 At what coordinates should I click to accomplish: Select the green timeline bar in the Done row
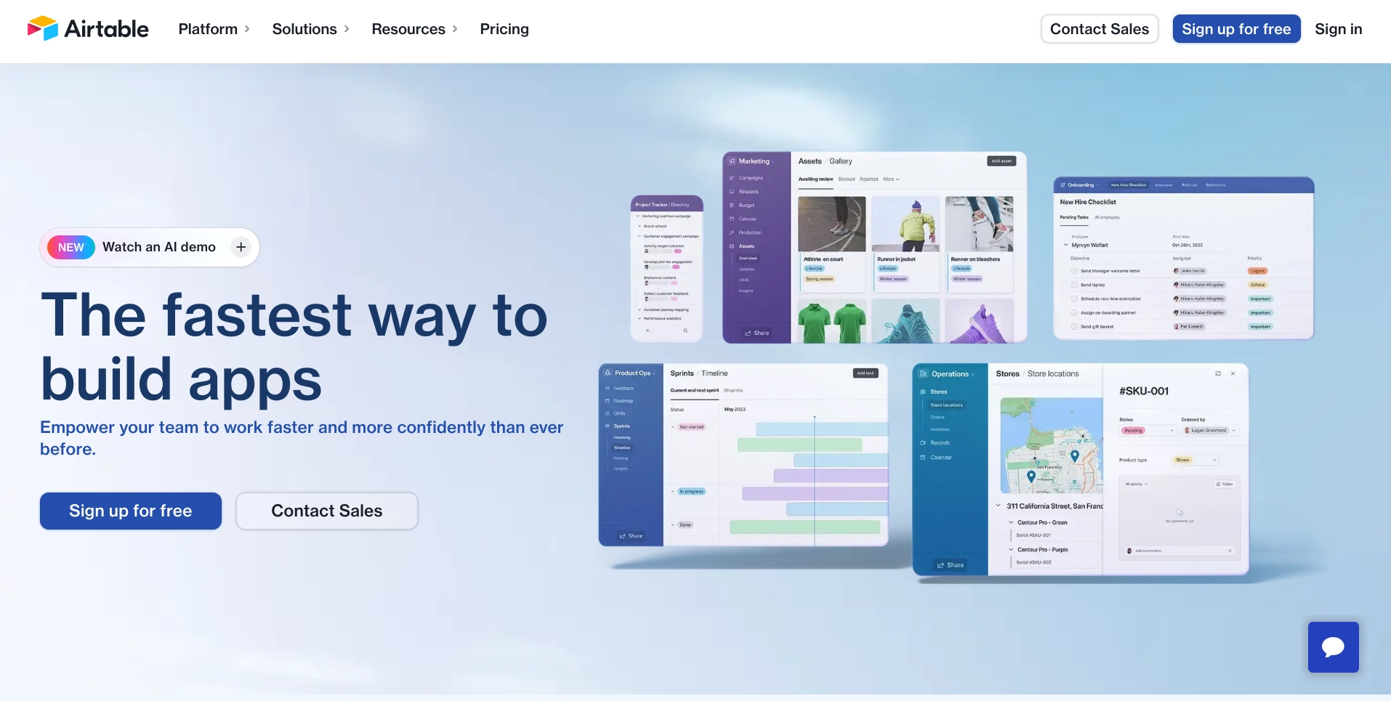click(x=804, y=527)
